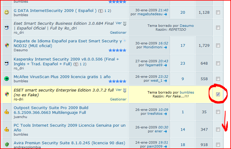Open last post arrow beside tresfotos
This screenshot has width=231, height=149.
pyautogui.click(x=165, y=114)
